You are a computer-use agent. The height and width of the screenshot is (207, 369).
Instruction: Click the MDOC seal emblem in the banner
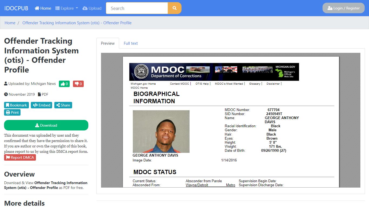(x=141, y=72)
